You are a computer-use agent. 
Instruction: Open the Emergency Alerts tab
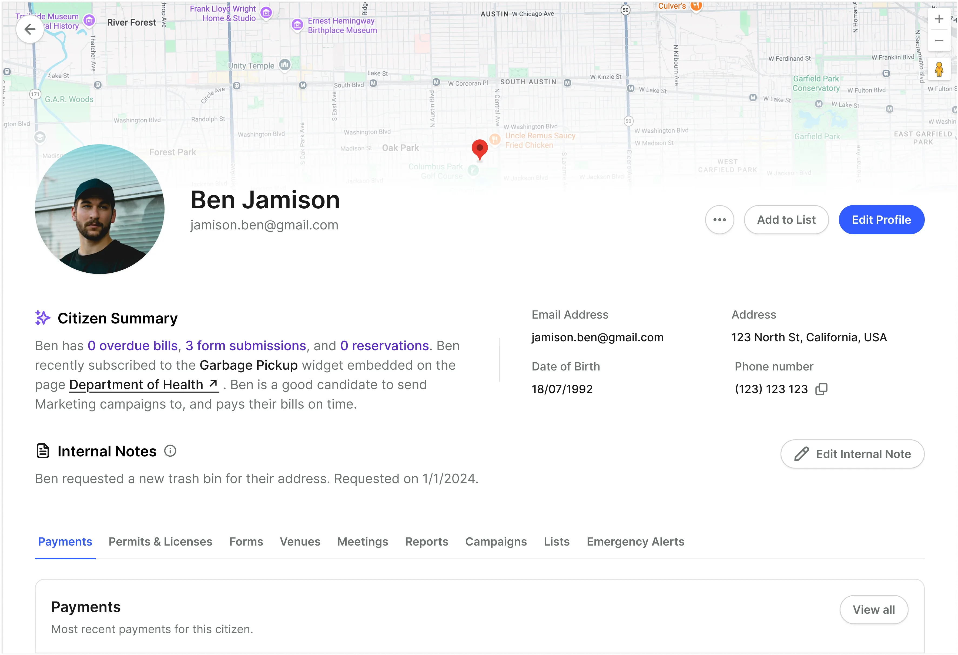635,542
